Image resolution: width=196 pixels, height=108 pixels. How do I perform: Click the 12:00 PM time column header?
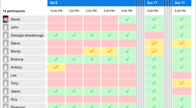56,11
